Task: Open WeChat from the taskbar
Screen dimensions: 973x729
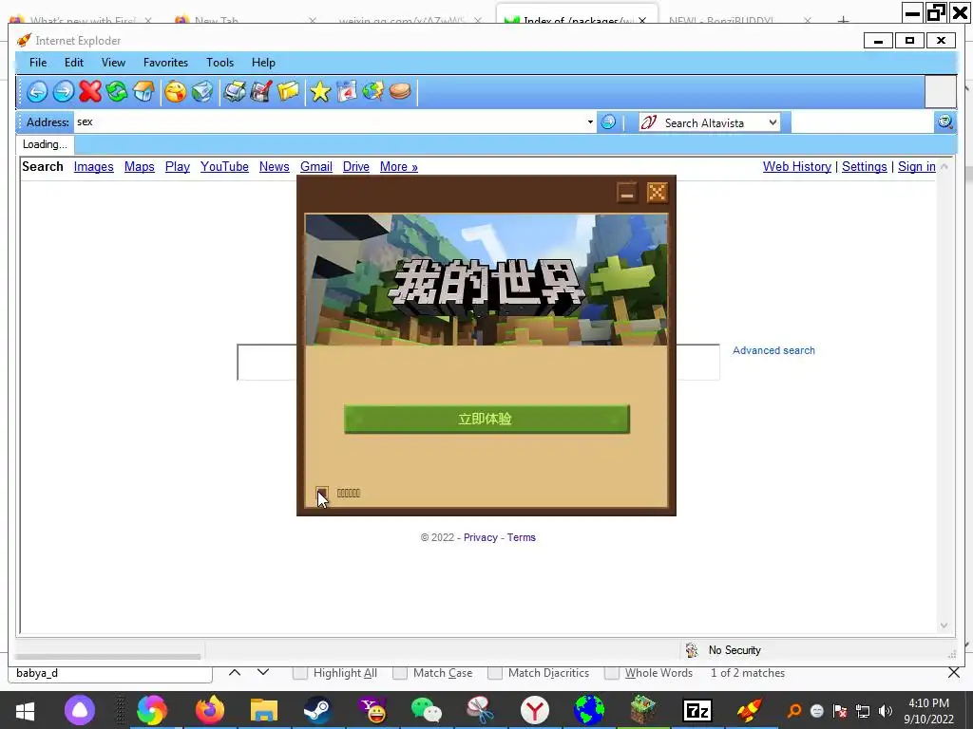Action: (x=427, y=710)
